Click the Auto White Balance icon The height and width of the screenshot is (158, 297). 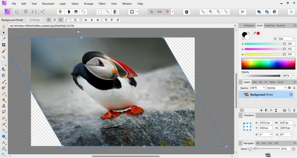tap(84, 12)
